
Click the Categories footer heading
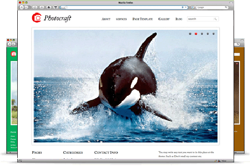click(73, 152)
